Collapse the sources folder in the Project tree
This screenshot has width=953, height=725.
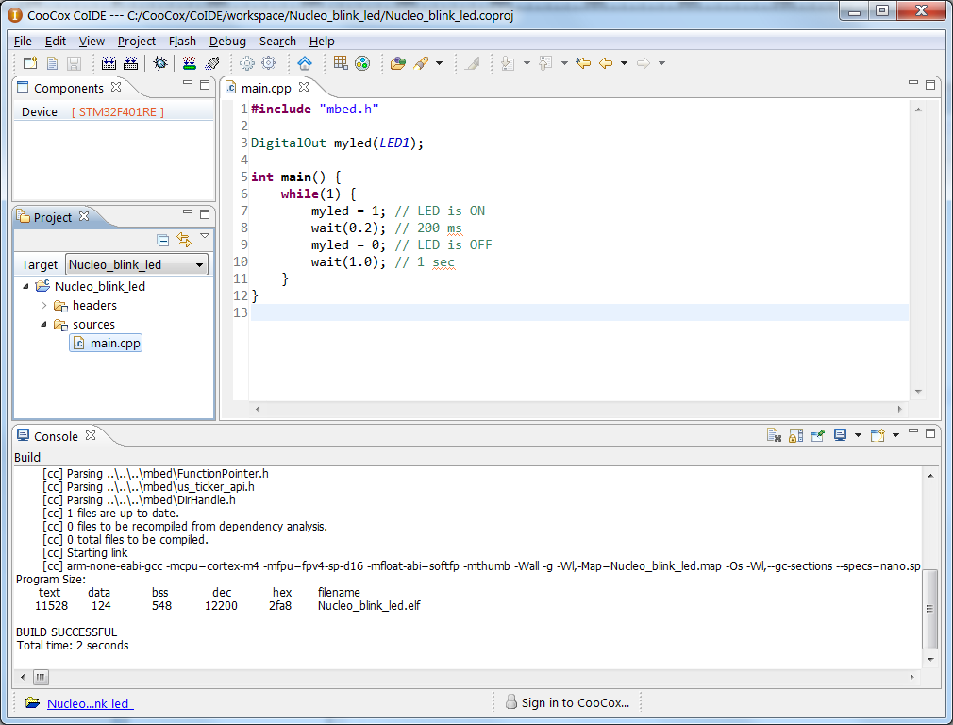43,324
